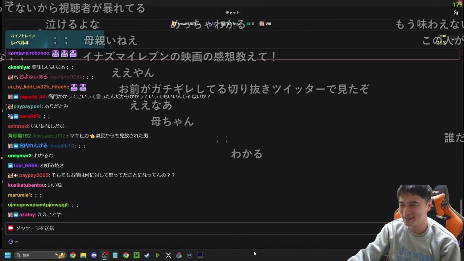Click the username paypay2025

point(34,175)
